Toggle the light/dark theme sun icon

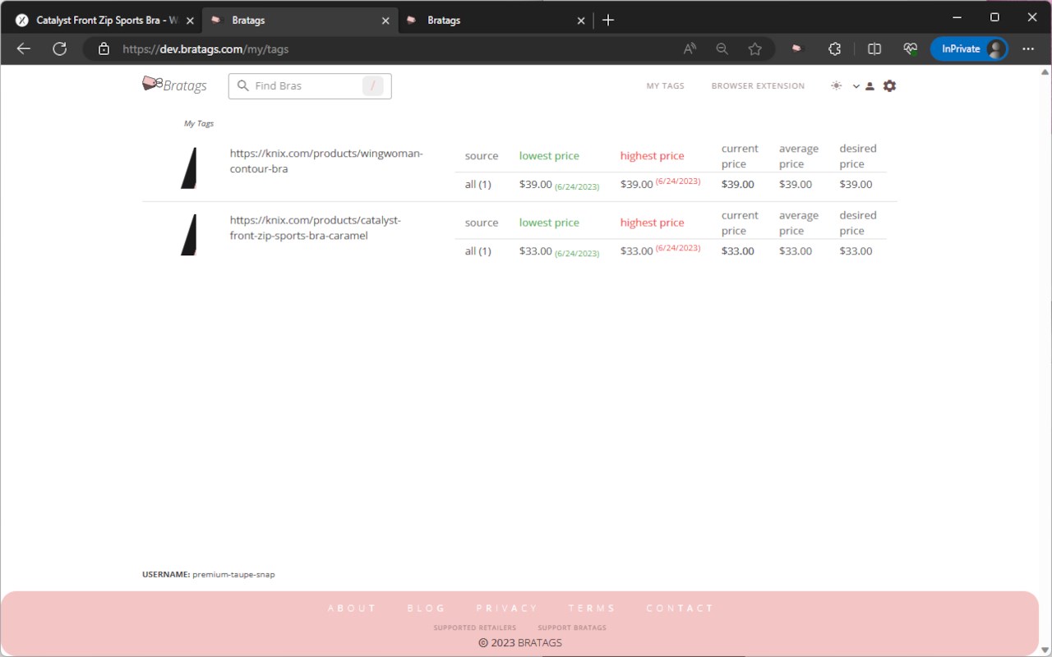(836, 85)
